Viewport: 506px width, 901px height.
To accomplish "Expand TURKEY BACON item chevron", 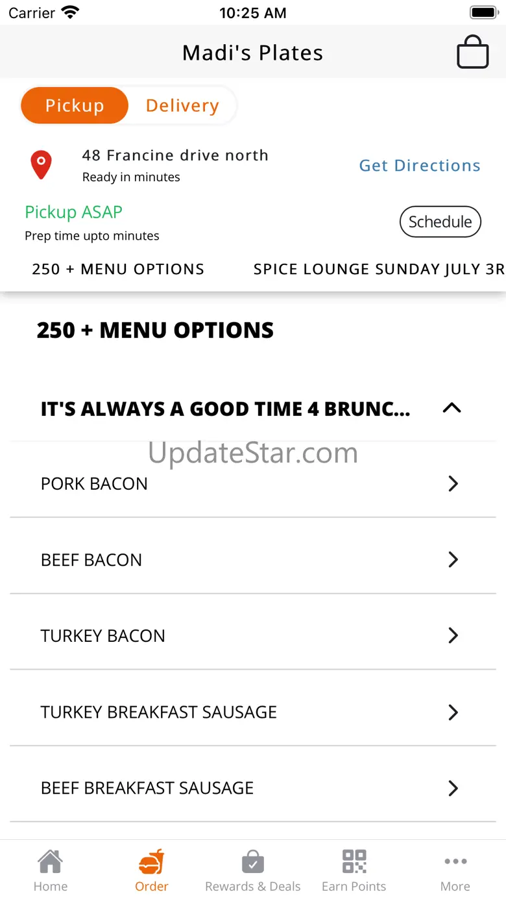I will [x=453, y=635].
